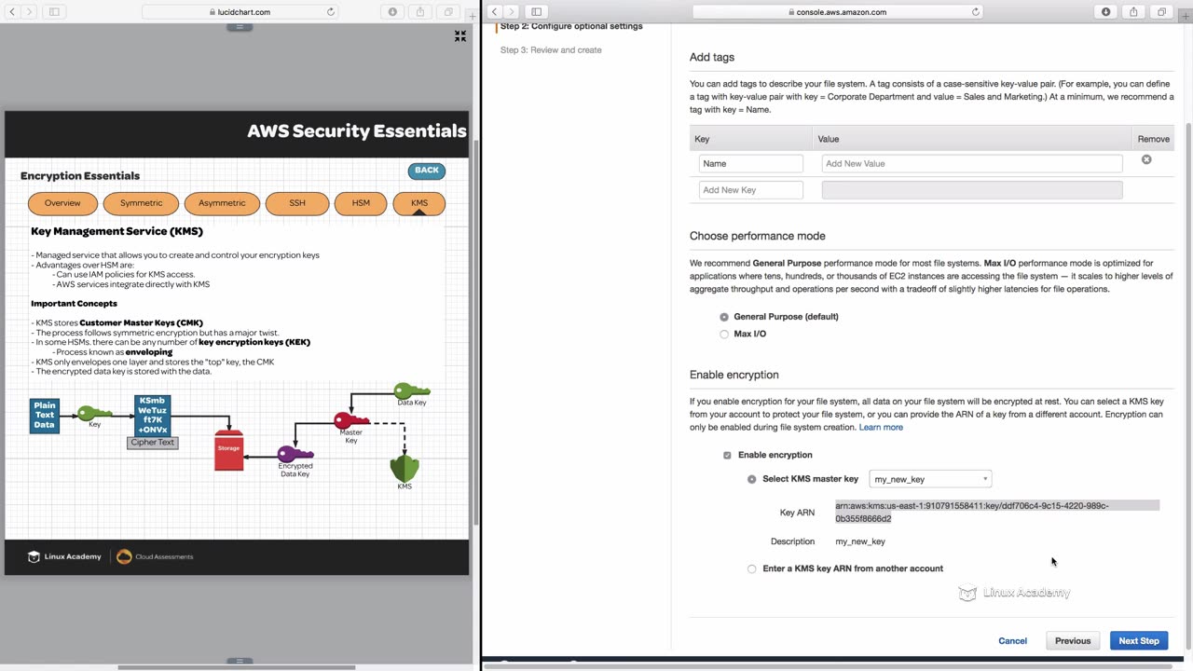Show tab overview in the lucidchart window
This screenshot has width=1193, height=671.
pyautogui.click(x=448, y=12)
